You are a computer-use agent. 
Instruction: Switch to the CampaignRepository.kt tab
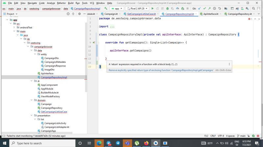coord(240,14)
